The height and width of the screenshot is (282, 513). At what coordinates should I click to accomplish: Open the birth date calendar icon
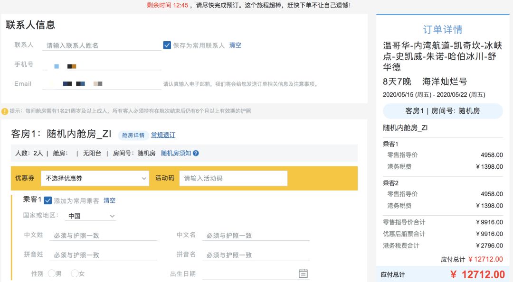click(303, 274)
